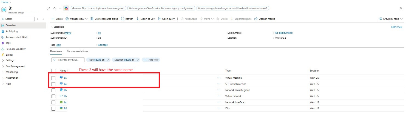Open the Move dropdown
Viewport: 406px width, 120px height.
pos(206,19)
